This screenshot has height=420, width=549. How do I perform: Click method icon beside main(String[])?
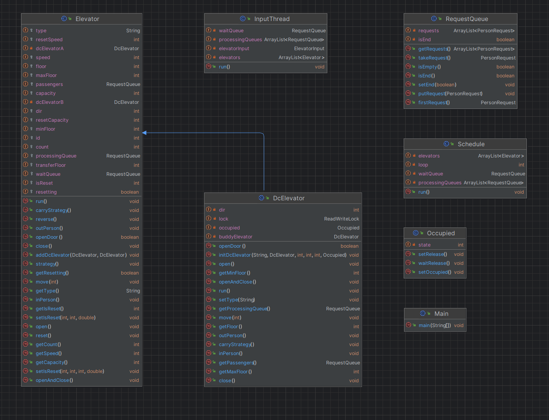[408, 325]
